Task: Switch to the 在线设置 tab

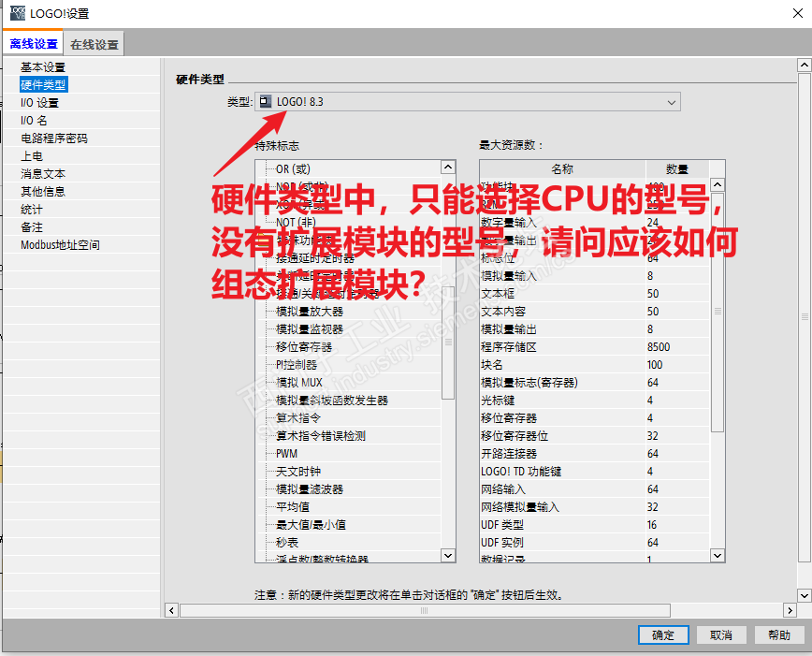Action: point(94,45)
